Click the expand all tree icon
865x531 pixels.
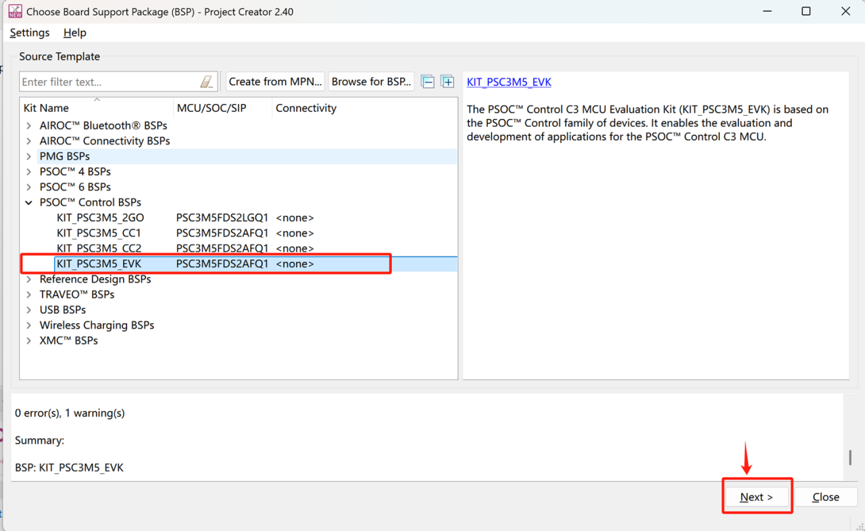click(447, 82)
